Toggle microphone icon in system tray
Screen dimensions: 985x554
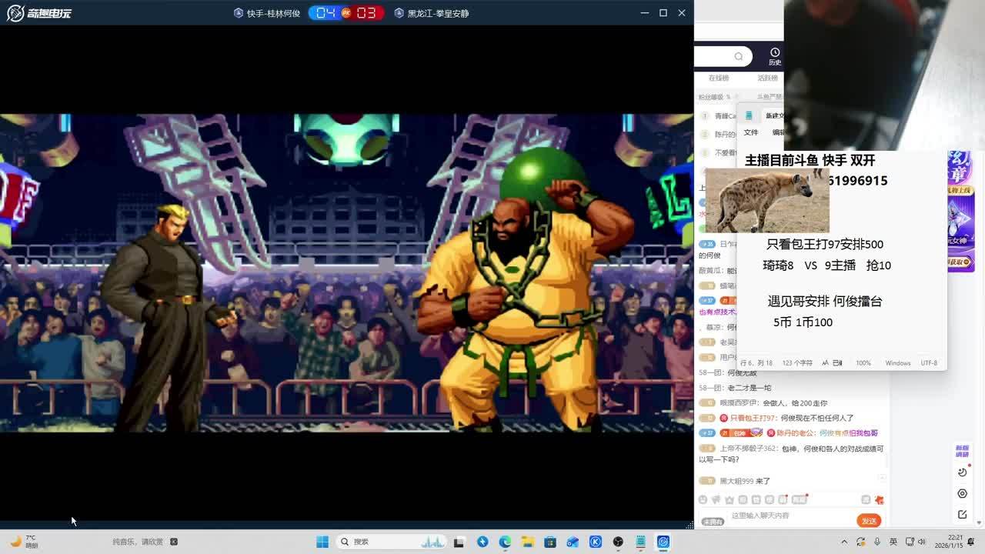pos(876,542)
